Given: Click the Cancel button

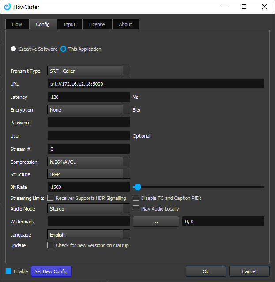Looking at the screenshot, I should [x=249, y=271].
